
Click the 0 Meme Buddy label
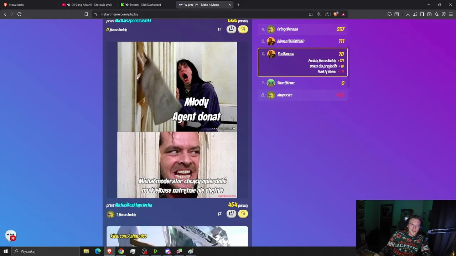pyautogui.click(x=116, y=30)
